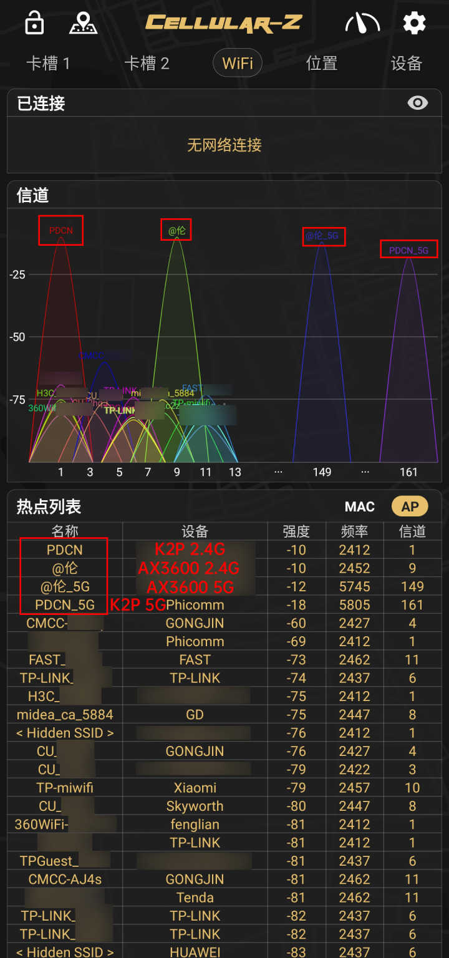Sort by the 信道 column header

412,531
